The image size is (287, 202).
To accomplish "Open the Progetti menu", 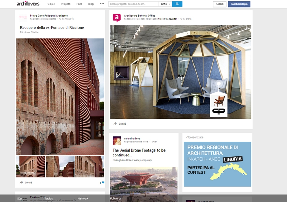I will coord(66,4).
